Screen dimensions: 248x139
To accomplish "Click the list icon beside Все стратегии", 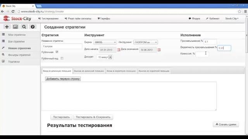I will pos(3,41).
